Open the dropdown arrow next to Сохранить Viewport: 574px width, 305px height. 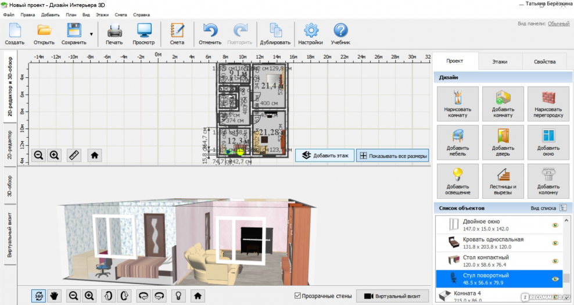(x=91, y=34)
